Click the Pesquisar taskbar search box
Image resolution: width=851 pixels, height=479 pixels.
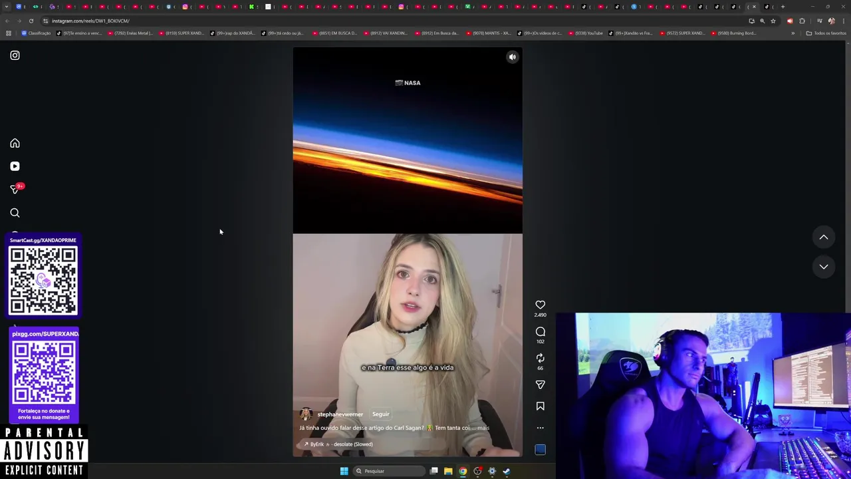coord(390,471)
